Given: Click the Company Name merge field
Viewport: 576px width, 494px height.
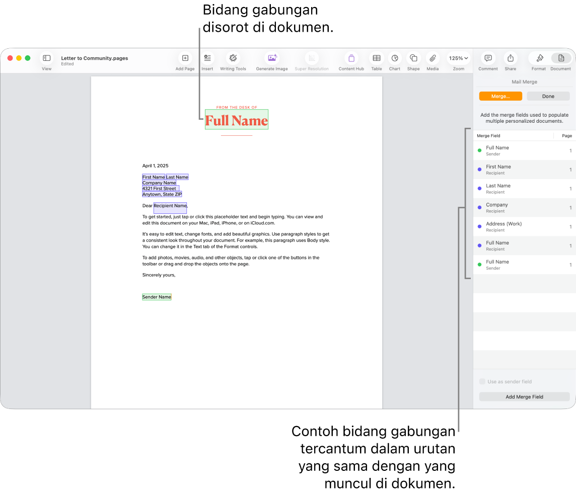Looking at the screenshot, I should tap(159, 183).
